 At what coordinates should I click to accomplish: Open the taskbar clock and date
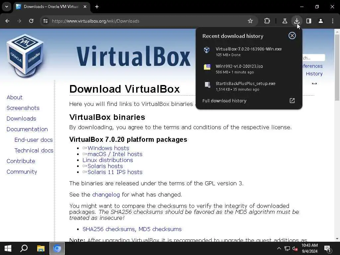pos(310,248)
